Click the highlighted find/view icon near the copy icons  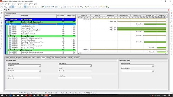(25, 7)
